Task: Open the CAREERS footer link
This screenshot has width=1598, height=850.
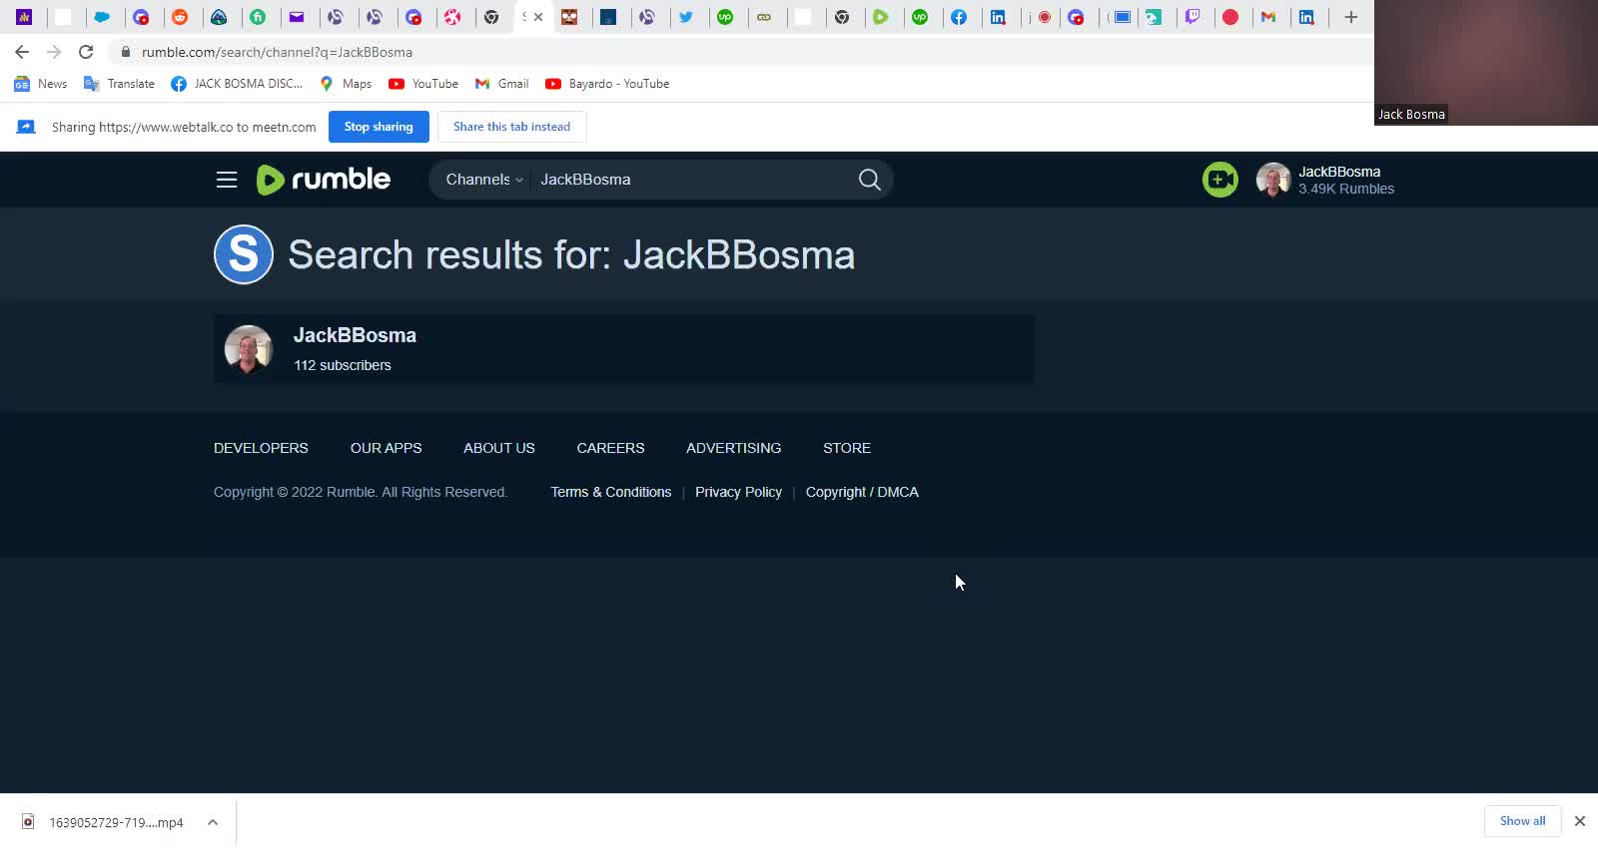Action: (x=610, y=448)
